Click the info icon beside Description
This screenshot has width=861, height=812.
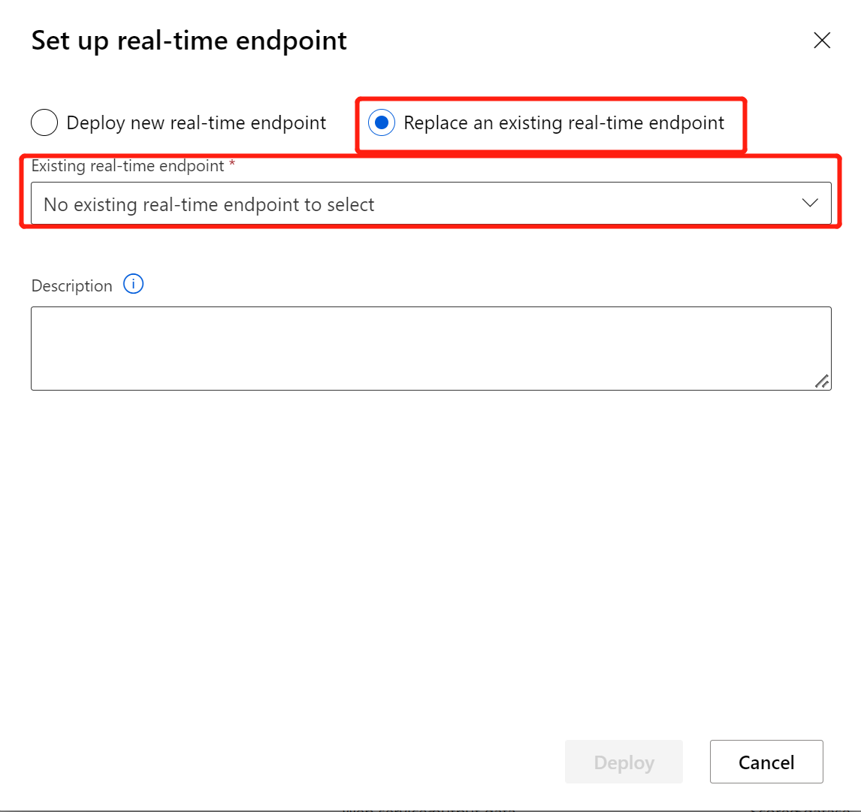[133, 285]
